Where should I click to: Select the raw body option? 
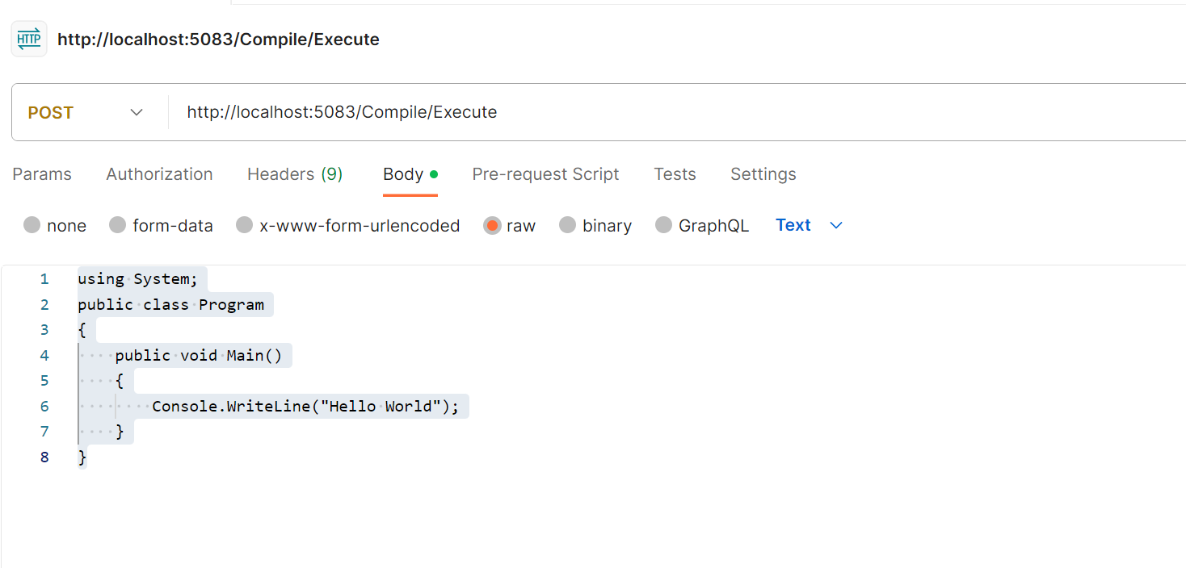[492, 225]
